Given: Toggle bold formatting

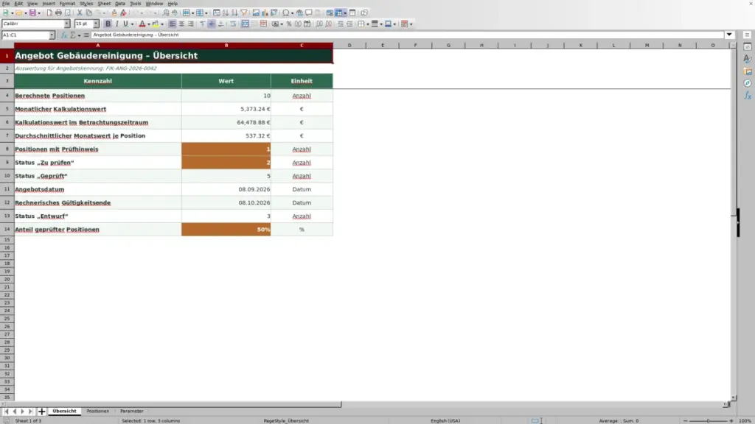Looking at the screenshot, I should 108,24.
